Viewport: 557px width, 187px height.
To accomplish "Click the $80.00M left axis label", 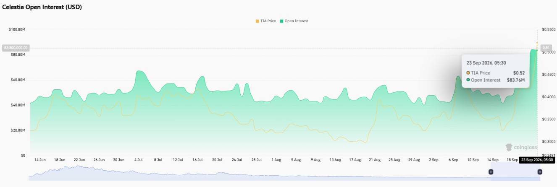I will [19, 55].
